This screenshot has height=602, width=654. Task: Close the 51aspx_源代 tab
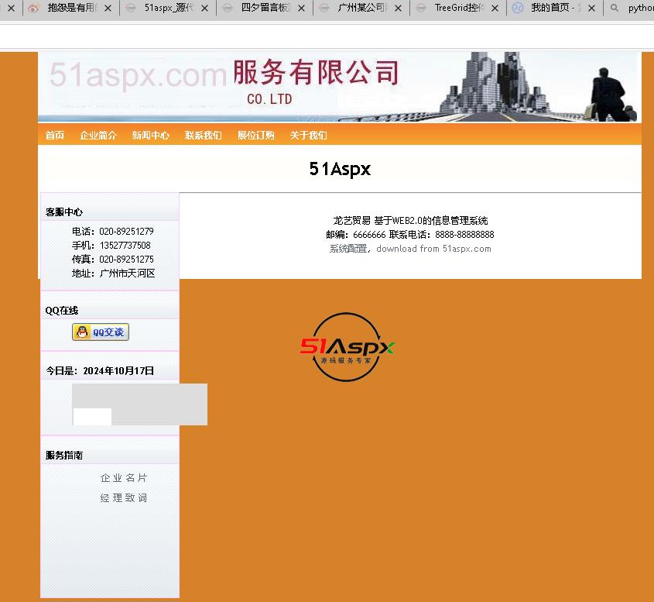(x=205, y=8)
